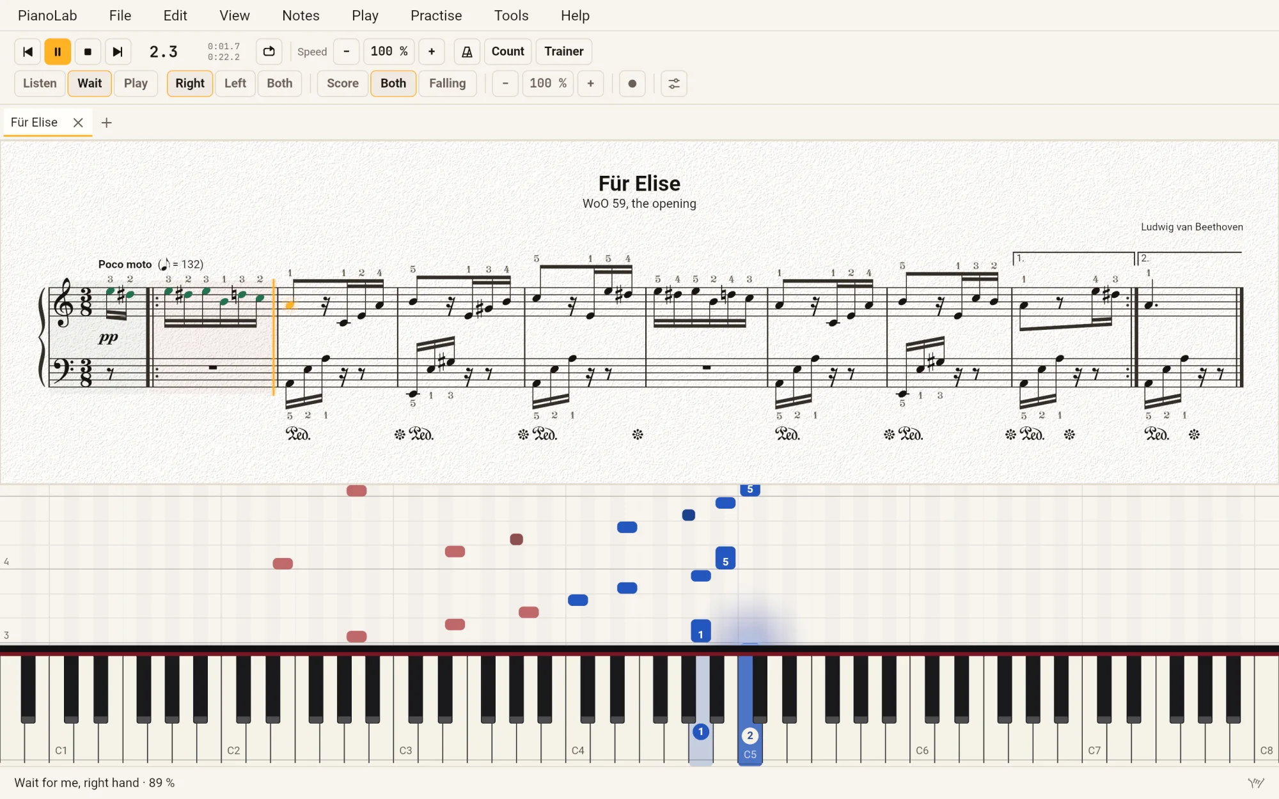Select Both hands practice
1279x799 pixels.
tap(279, 84)
